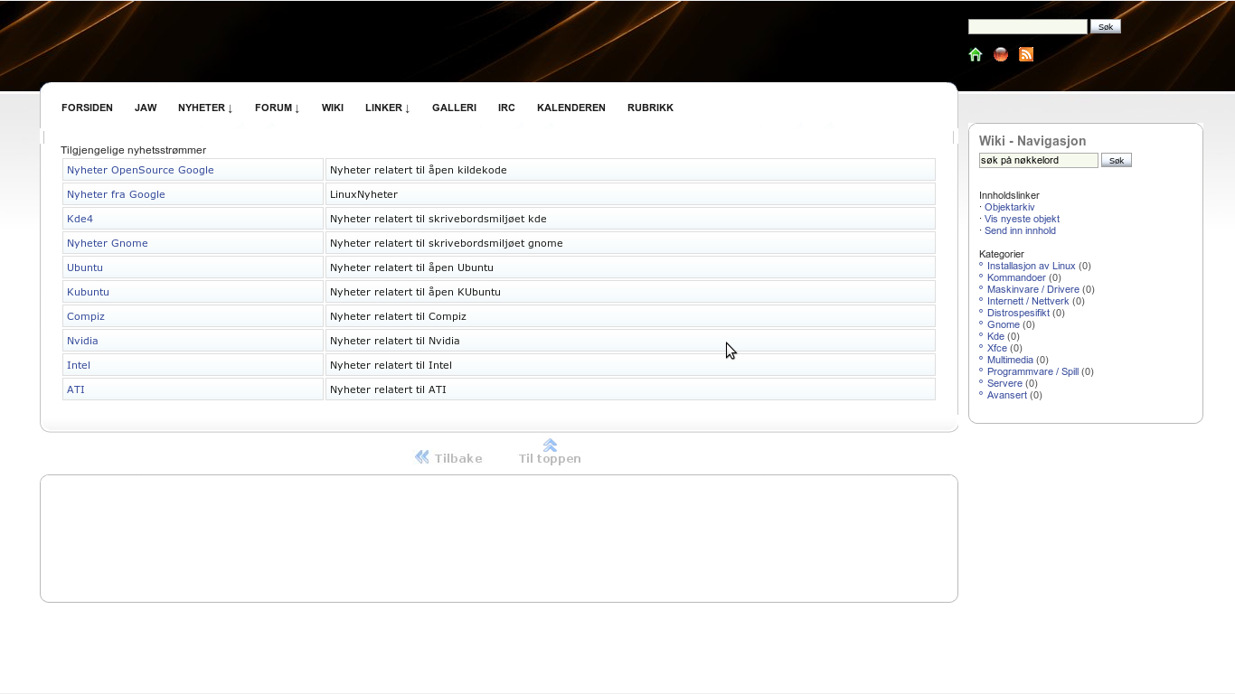Screen dimensions: 1235x694
Task: Click the 'Tilgjengelige nyhetsstrømmer' heading
Action: [x=134, y=150]
